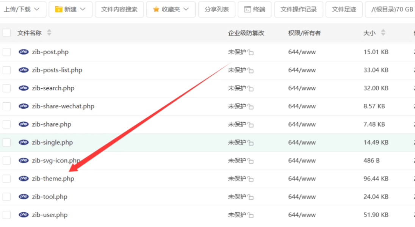Screen dimensions: 415x227
Task: Click the lock icon in zib-theme.php row
Action: 251,179
